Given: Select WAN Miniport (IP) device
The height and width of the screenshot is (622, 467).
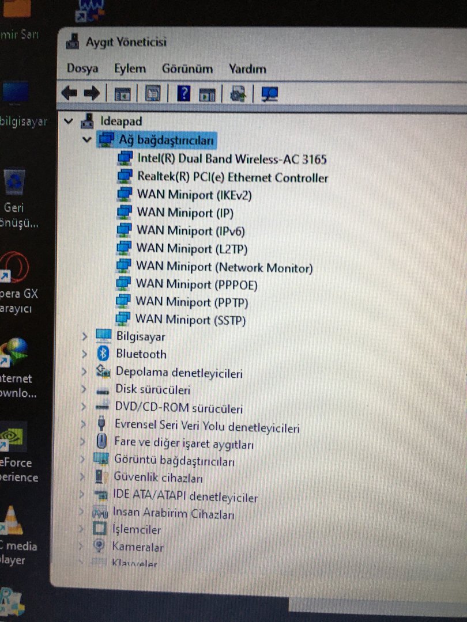Looking at the screenshot, I should click(185, 213).
